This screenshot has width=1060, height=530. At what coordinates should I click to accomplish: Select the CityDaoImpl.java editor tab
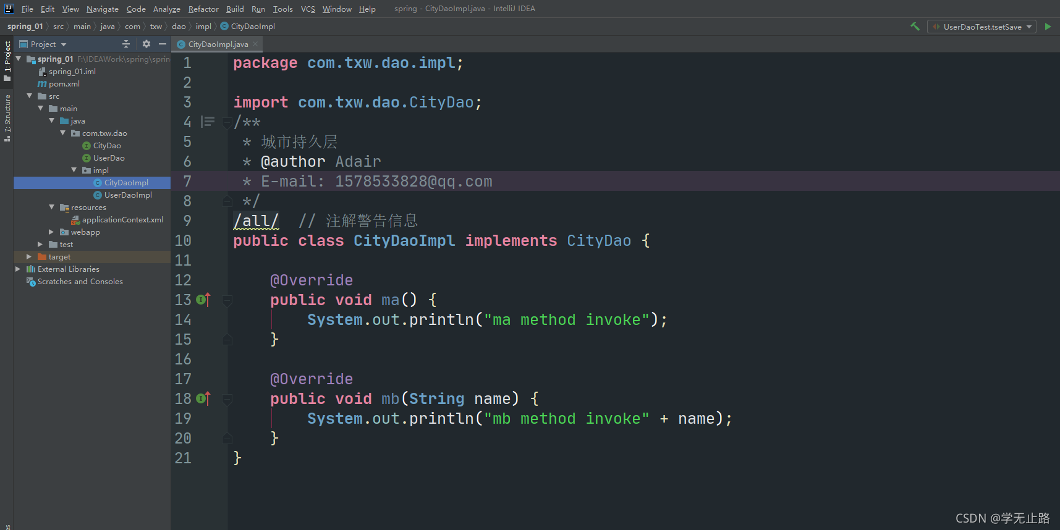217,44
